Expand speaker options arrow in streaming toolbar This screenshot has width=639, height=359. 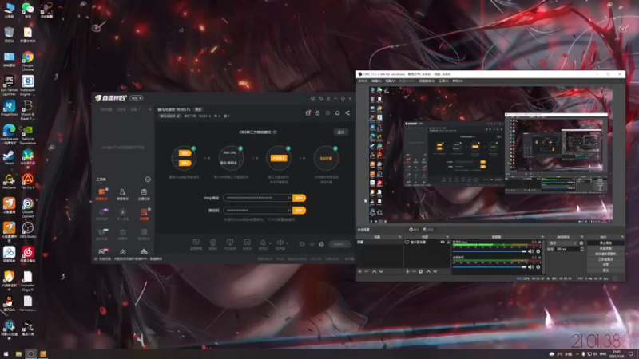[288, 243]
